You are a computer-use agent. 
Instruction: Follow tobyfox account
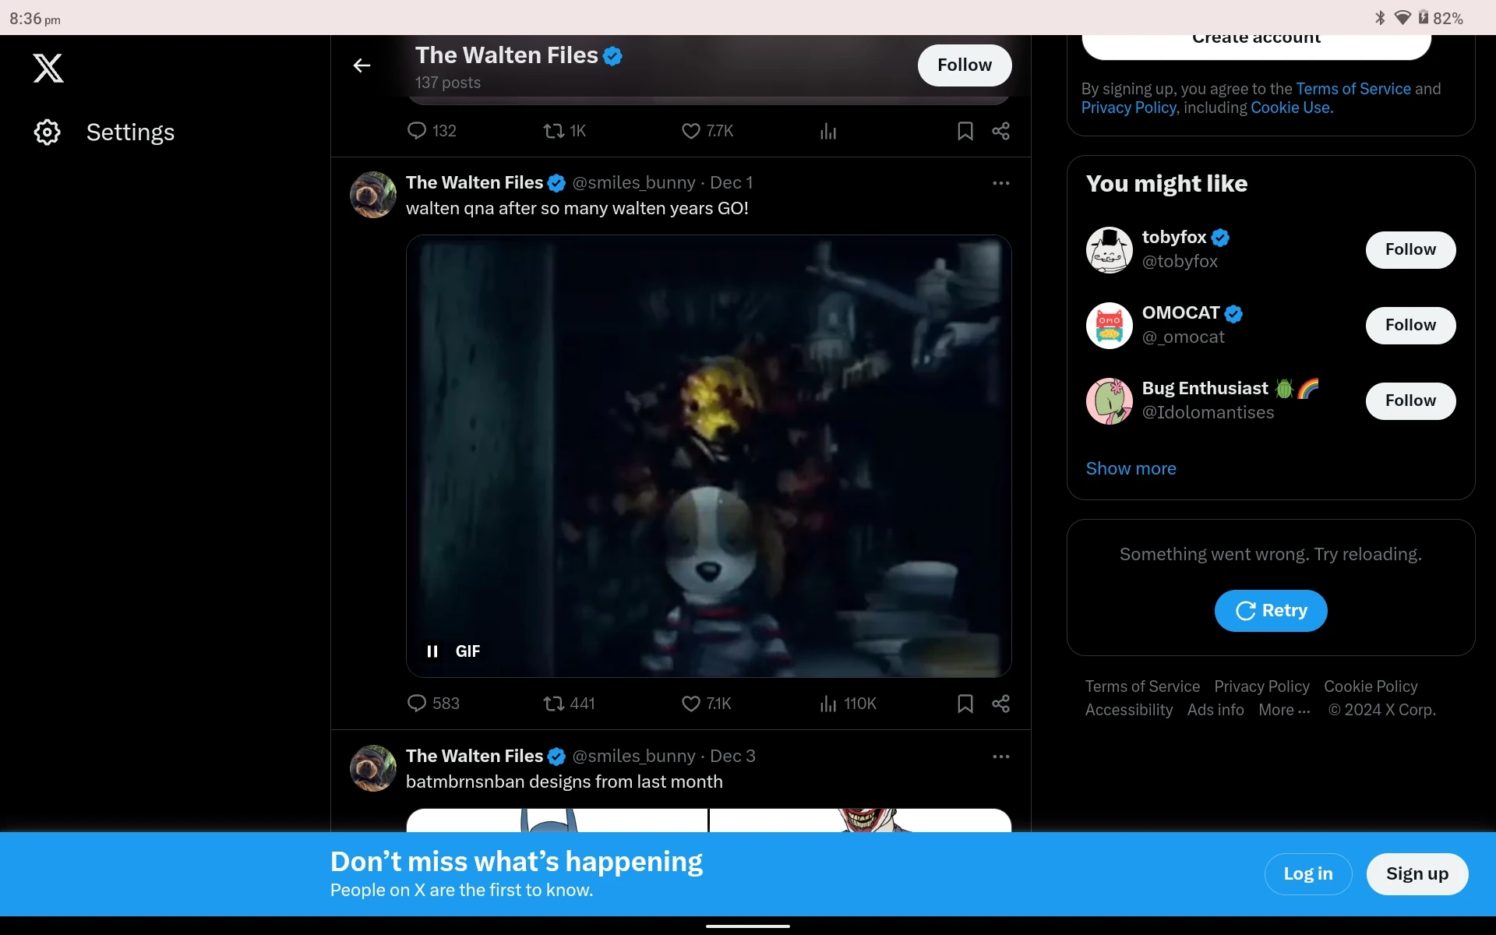1410,249
